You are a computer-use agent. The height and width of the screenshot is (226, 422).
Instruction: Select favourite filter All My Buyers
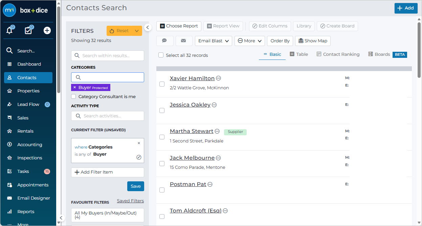pos(108,215)
